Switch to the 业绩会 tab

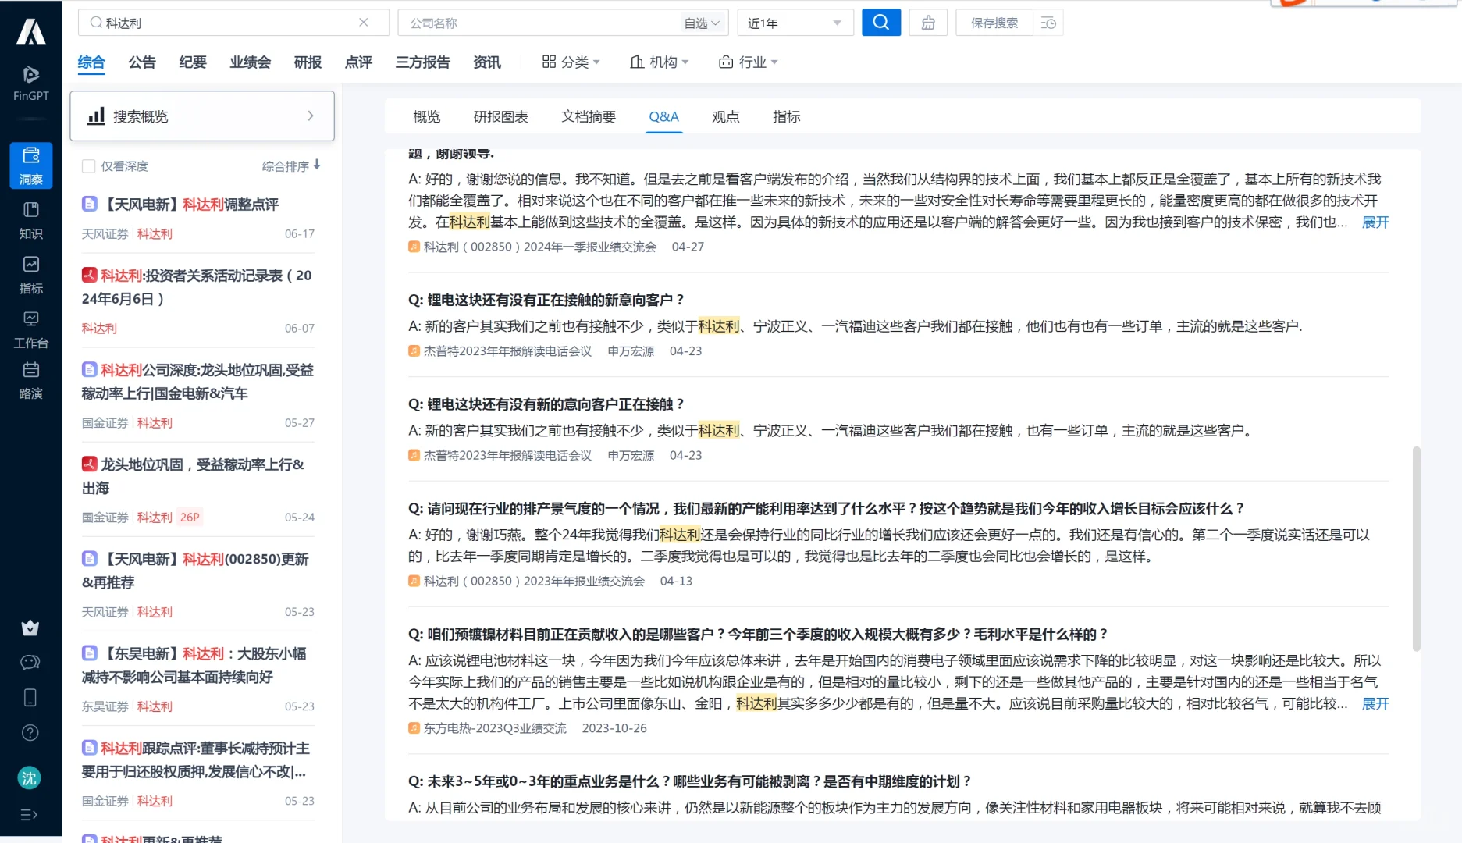(251, 62)
